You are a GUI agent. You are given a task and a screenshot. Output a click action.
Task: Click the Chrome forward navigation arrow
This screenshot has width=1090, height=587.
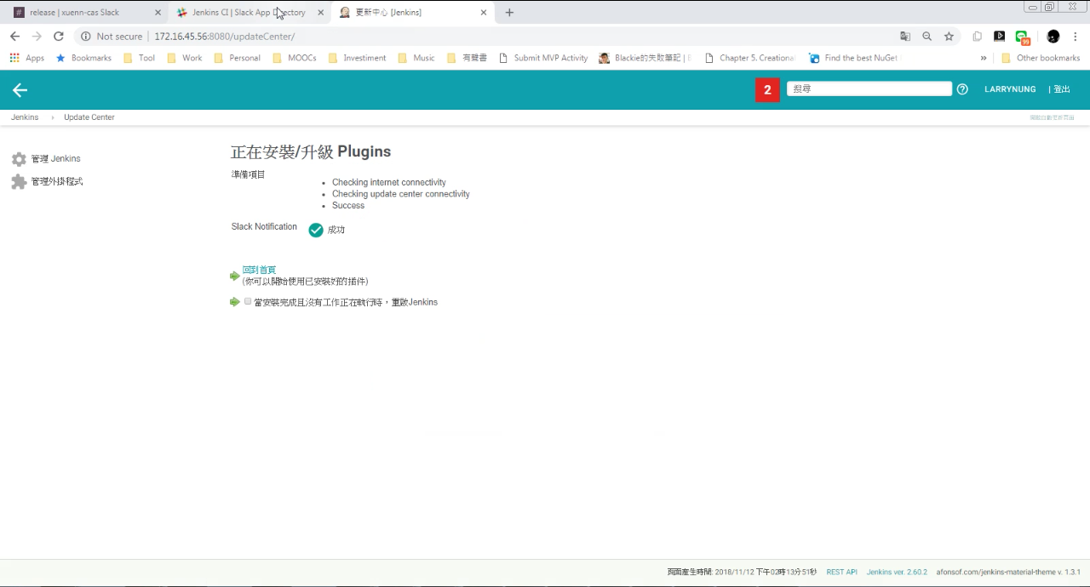(37, 37)
